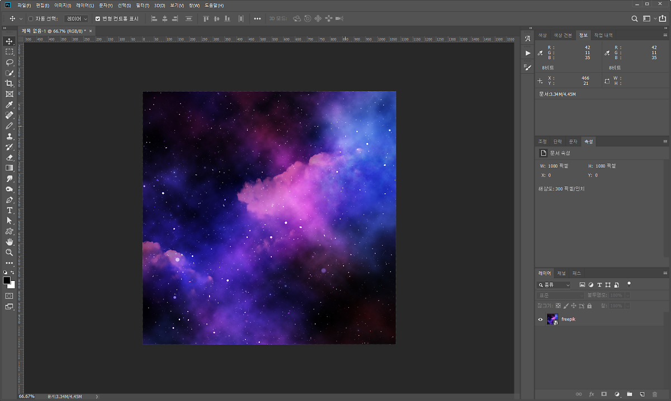Select the Crop tool
The image size is (671, 401).
[10, 83]
